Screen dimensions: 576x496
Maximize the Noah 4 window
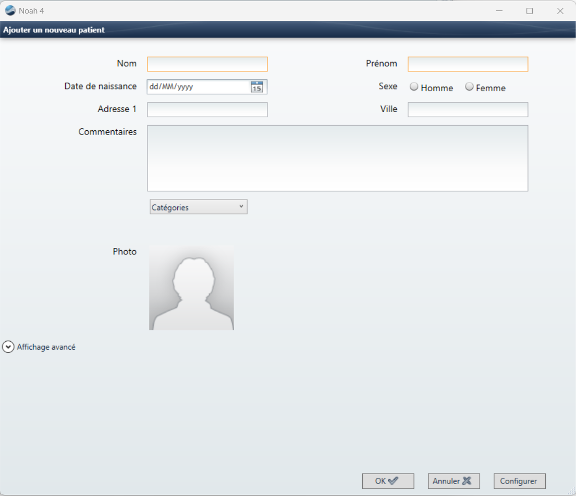coord(530,11)
